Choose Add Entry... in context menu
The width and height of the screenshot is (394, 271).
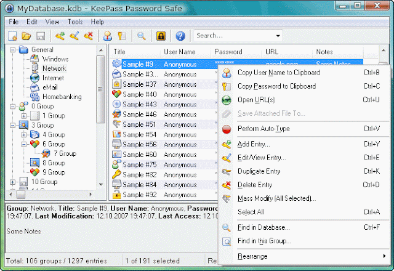304,144
